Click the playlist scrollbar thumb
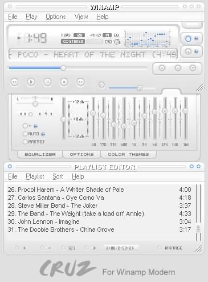208x282 pixels. [x=198, y=228]
